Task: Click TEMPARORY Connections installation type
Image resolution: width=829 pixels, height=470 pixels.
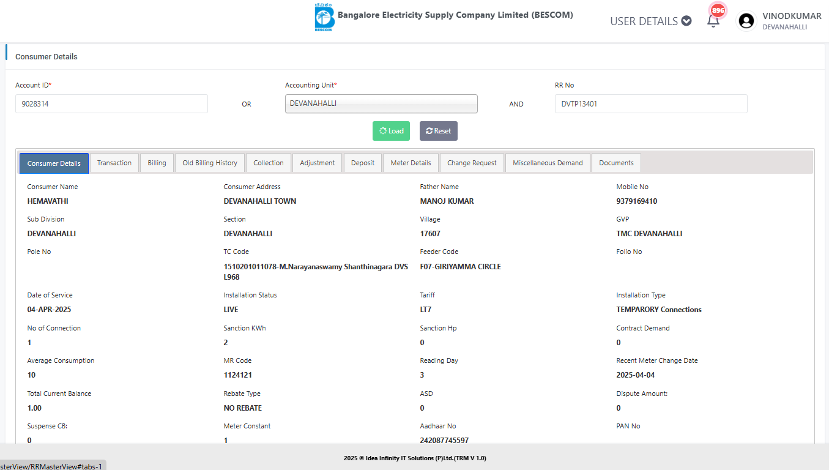Action: click(659, 310)
